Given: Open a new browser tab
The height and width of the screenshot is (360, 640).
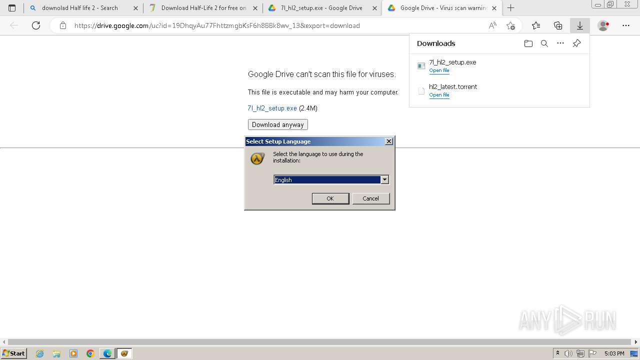Looking at the screenshot, I should 510,8.
